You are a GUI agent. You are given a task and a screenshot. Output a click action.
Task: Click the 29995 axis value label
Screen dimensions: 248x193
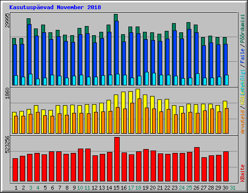[7, 20]
